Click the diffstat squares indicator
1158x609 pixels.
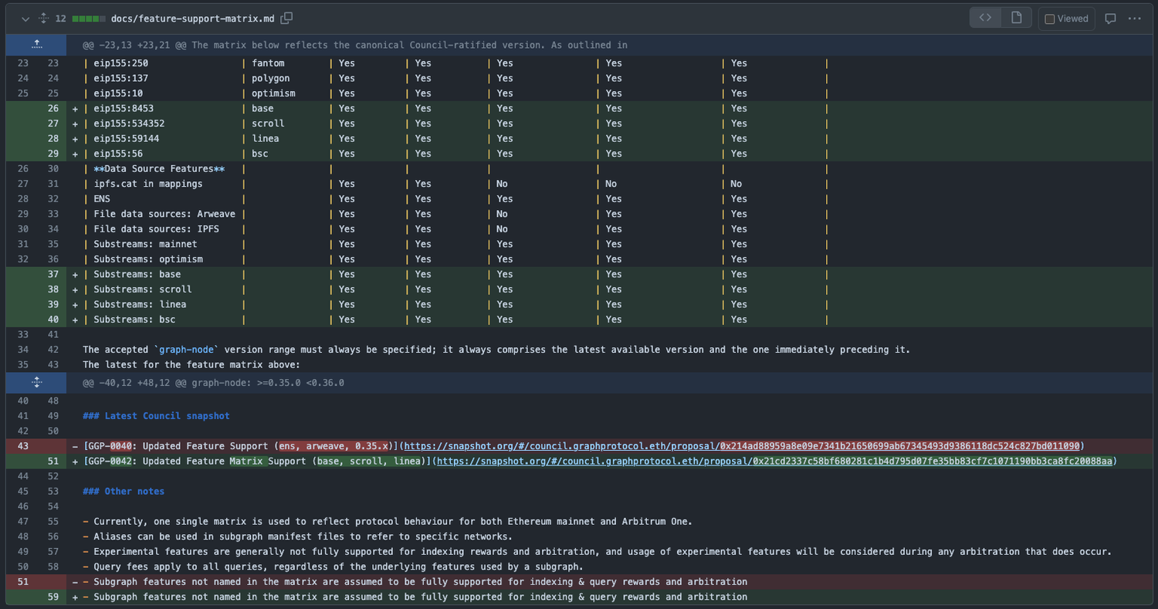(88, 19)
